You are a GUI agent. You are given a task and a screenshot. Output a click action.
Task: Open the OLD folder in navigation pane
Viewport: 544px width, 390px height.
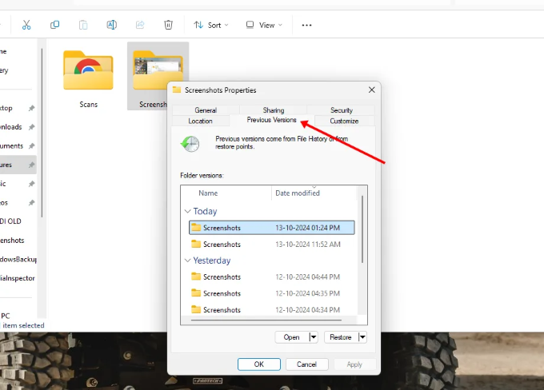18,221
